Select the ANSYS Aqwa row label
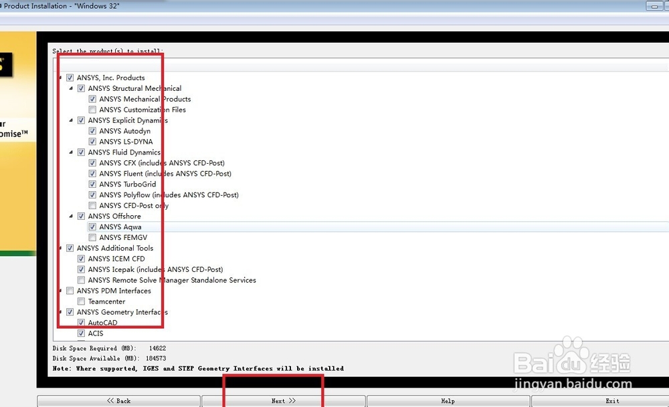This screenshot has height=407, width=669. pyautogui.click(x=120, y=227)
